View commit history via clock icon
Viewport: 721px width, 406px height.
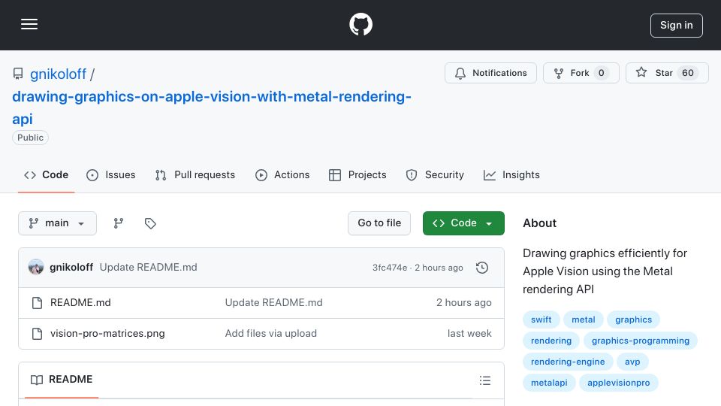click(482, 268)
